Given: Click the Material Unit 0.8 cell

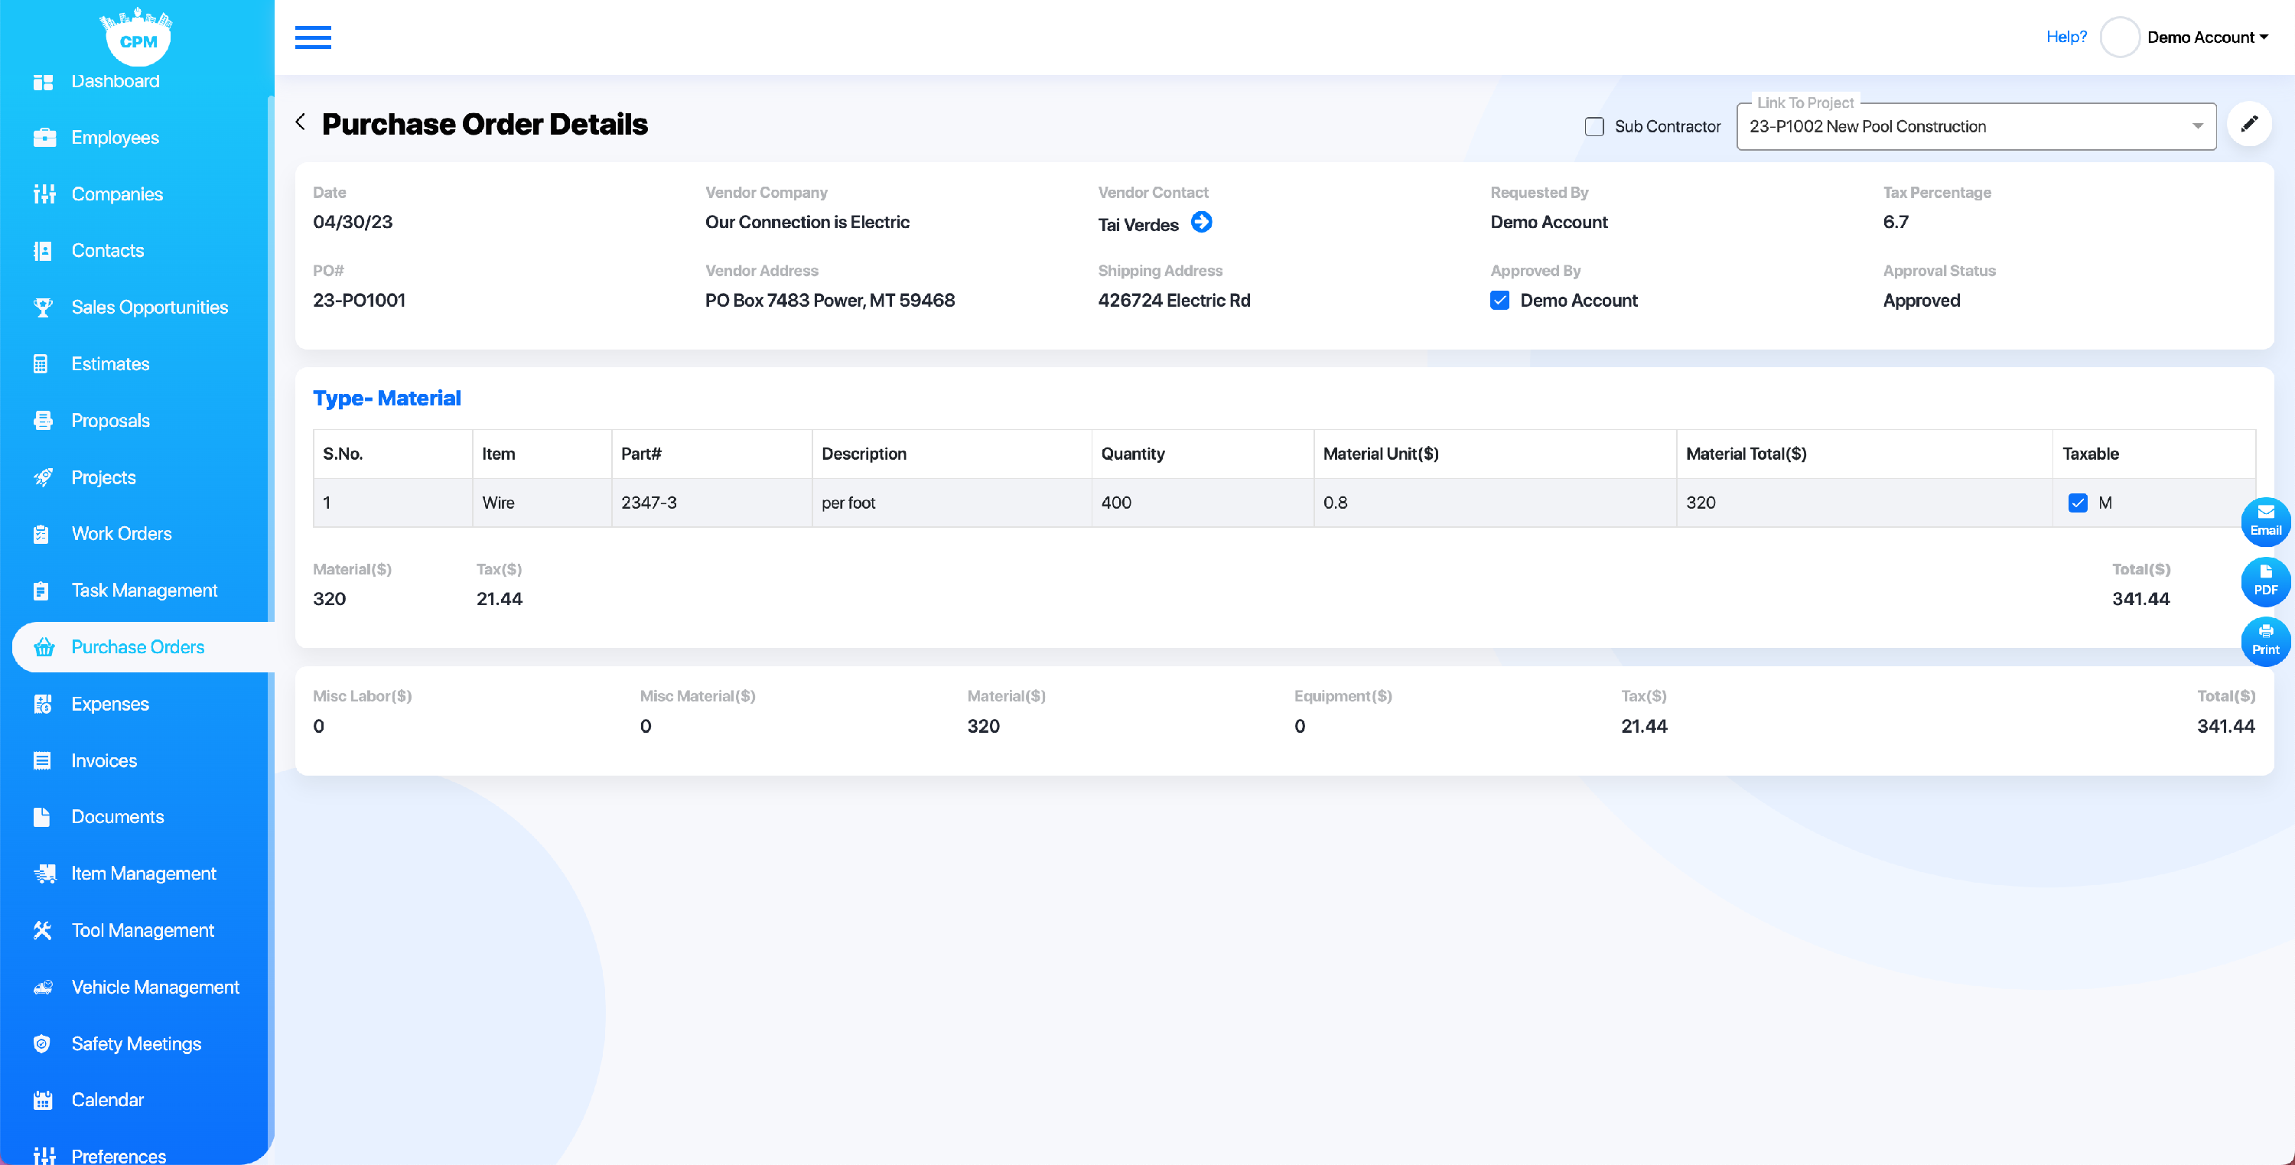Looking at the screenshot, I should (x=1494, y=503).
